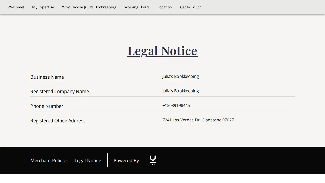This screenshot has width=325, height=183.
Task: Click the Registered Office Address label
Action: click(x=58, y=120)
